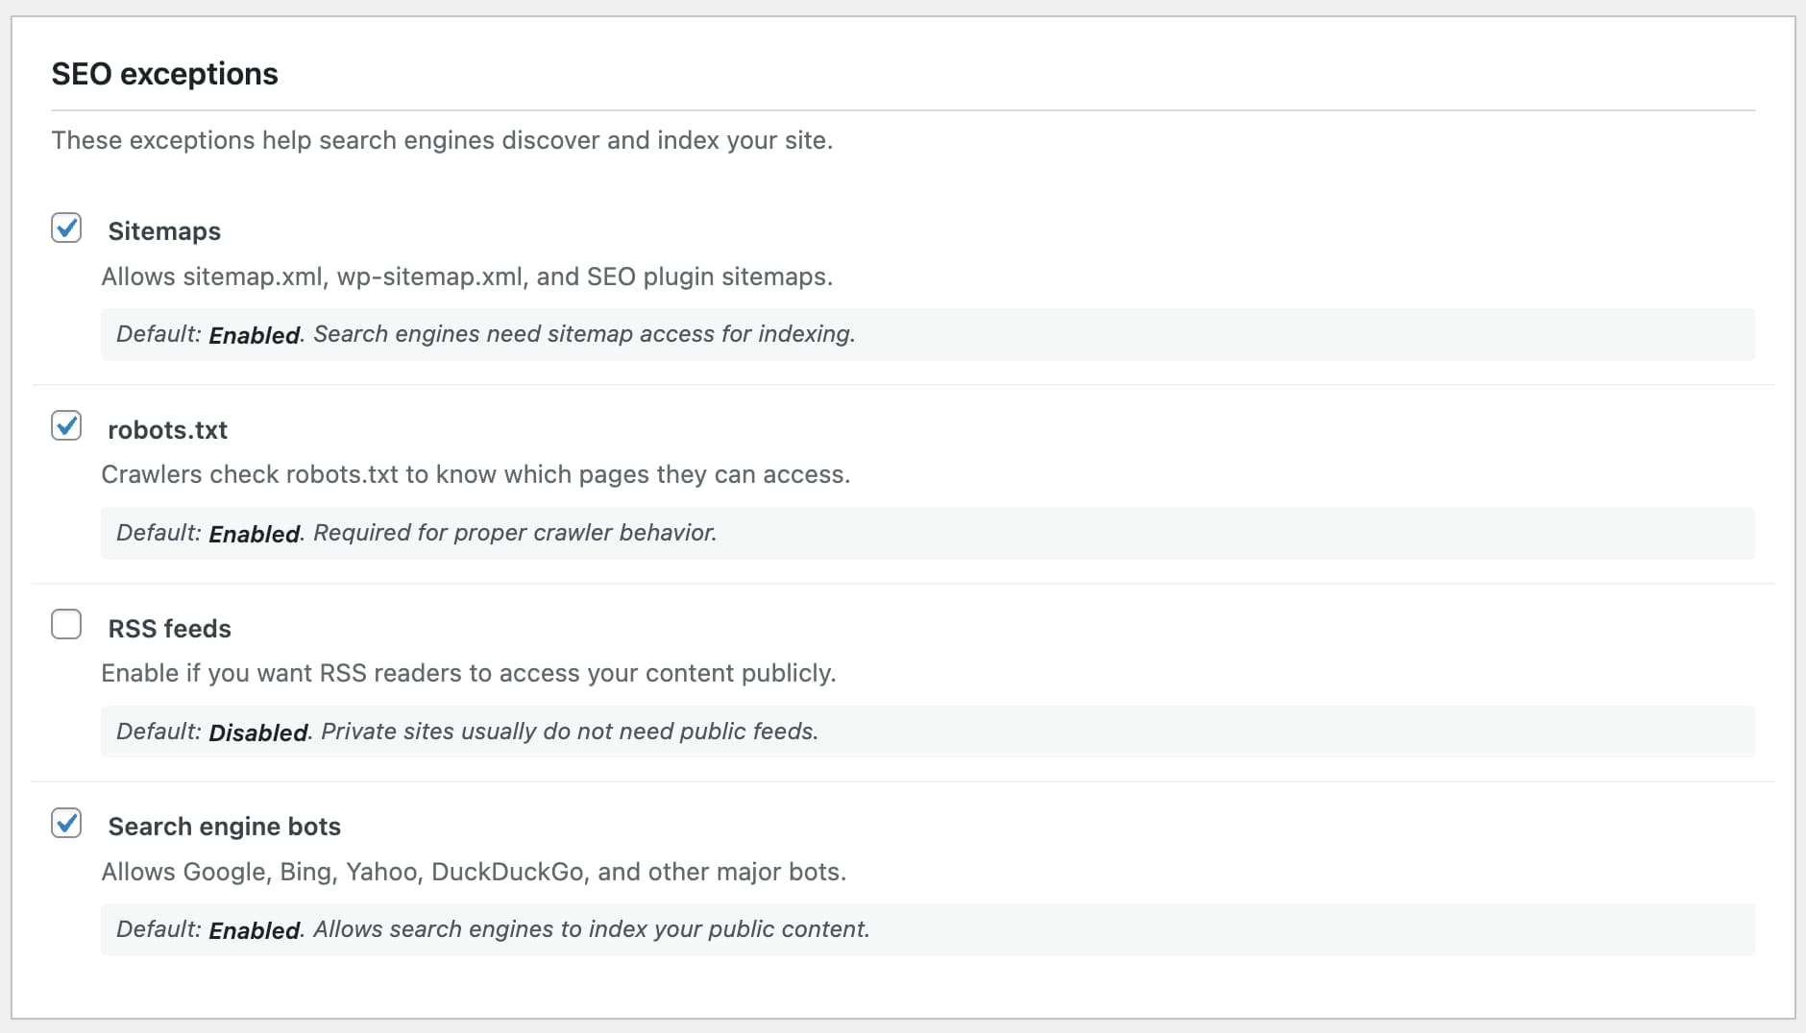This screenshot has height=1033, width=1806.
Task: Toggle the RSS feeds checkbox on
Action: [66, 624]
